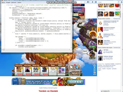Reload the page with refresh icon
The height and width of the screenshot is (92, 123).
tap(85, 2)
